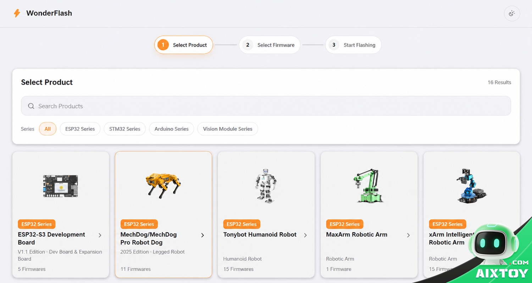Screen dimensions: 532x283
Task: Expand the ESP32-S3 Development Board chevron
Action: pos(100,235)
